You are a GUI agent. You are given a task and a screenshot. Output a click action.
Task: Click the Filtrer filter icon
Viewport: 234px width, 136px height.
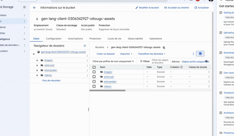[x=141, y=61]
